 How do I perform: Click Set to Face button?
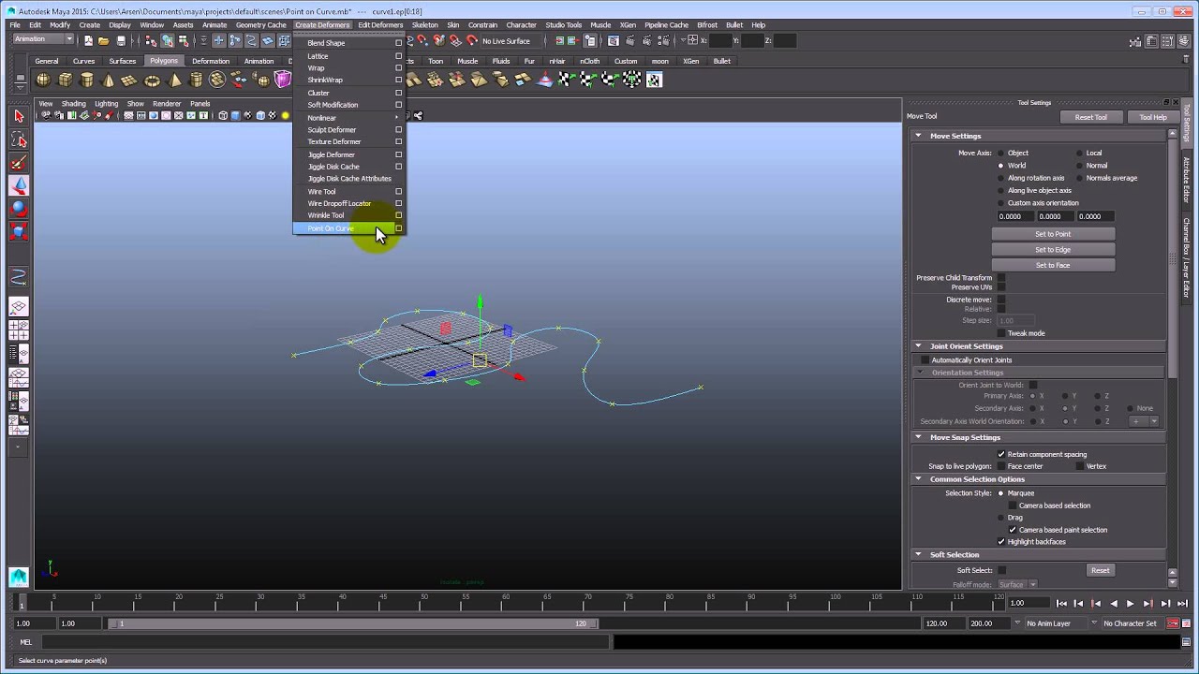[x=1053, y=266]
